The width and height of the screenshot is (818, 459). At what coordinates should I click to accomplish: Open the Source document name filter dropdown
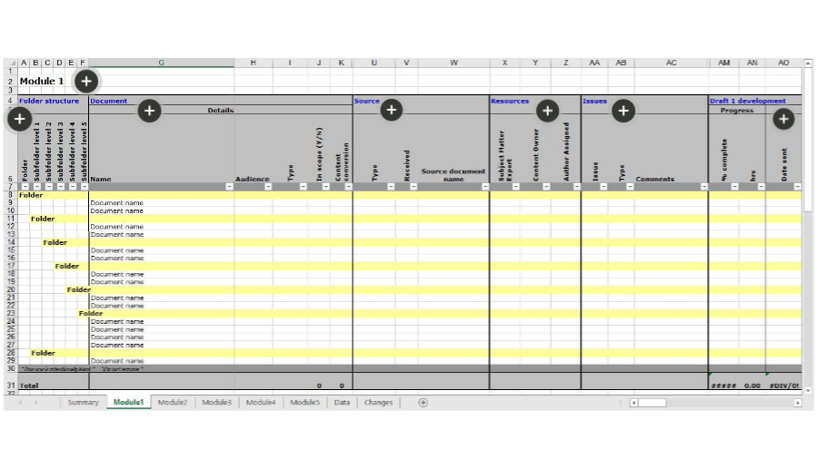[x=484, y=187]
